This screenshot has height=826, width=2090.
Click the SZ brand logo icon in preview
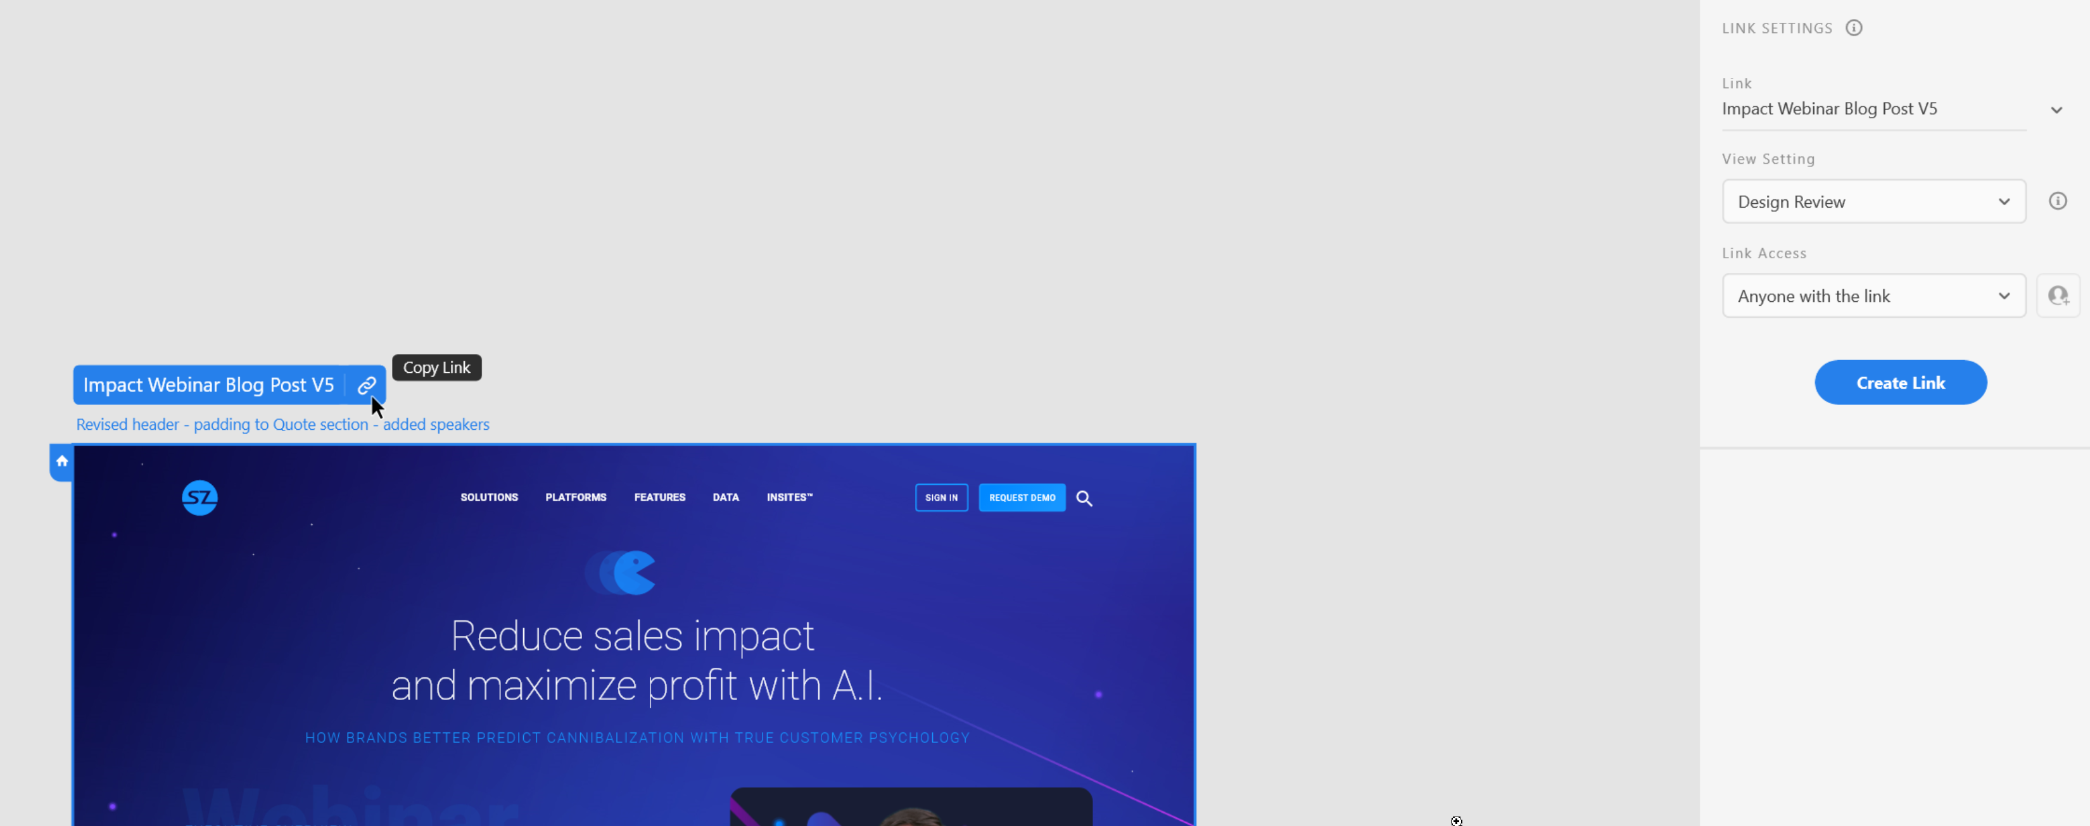[200, 498]
